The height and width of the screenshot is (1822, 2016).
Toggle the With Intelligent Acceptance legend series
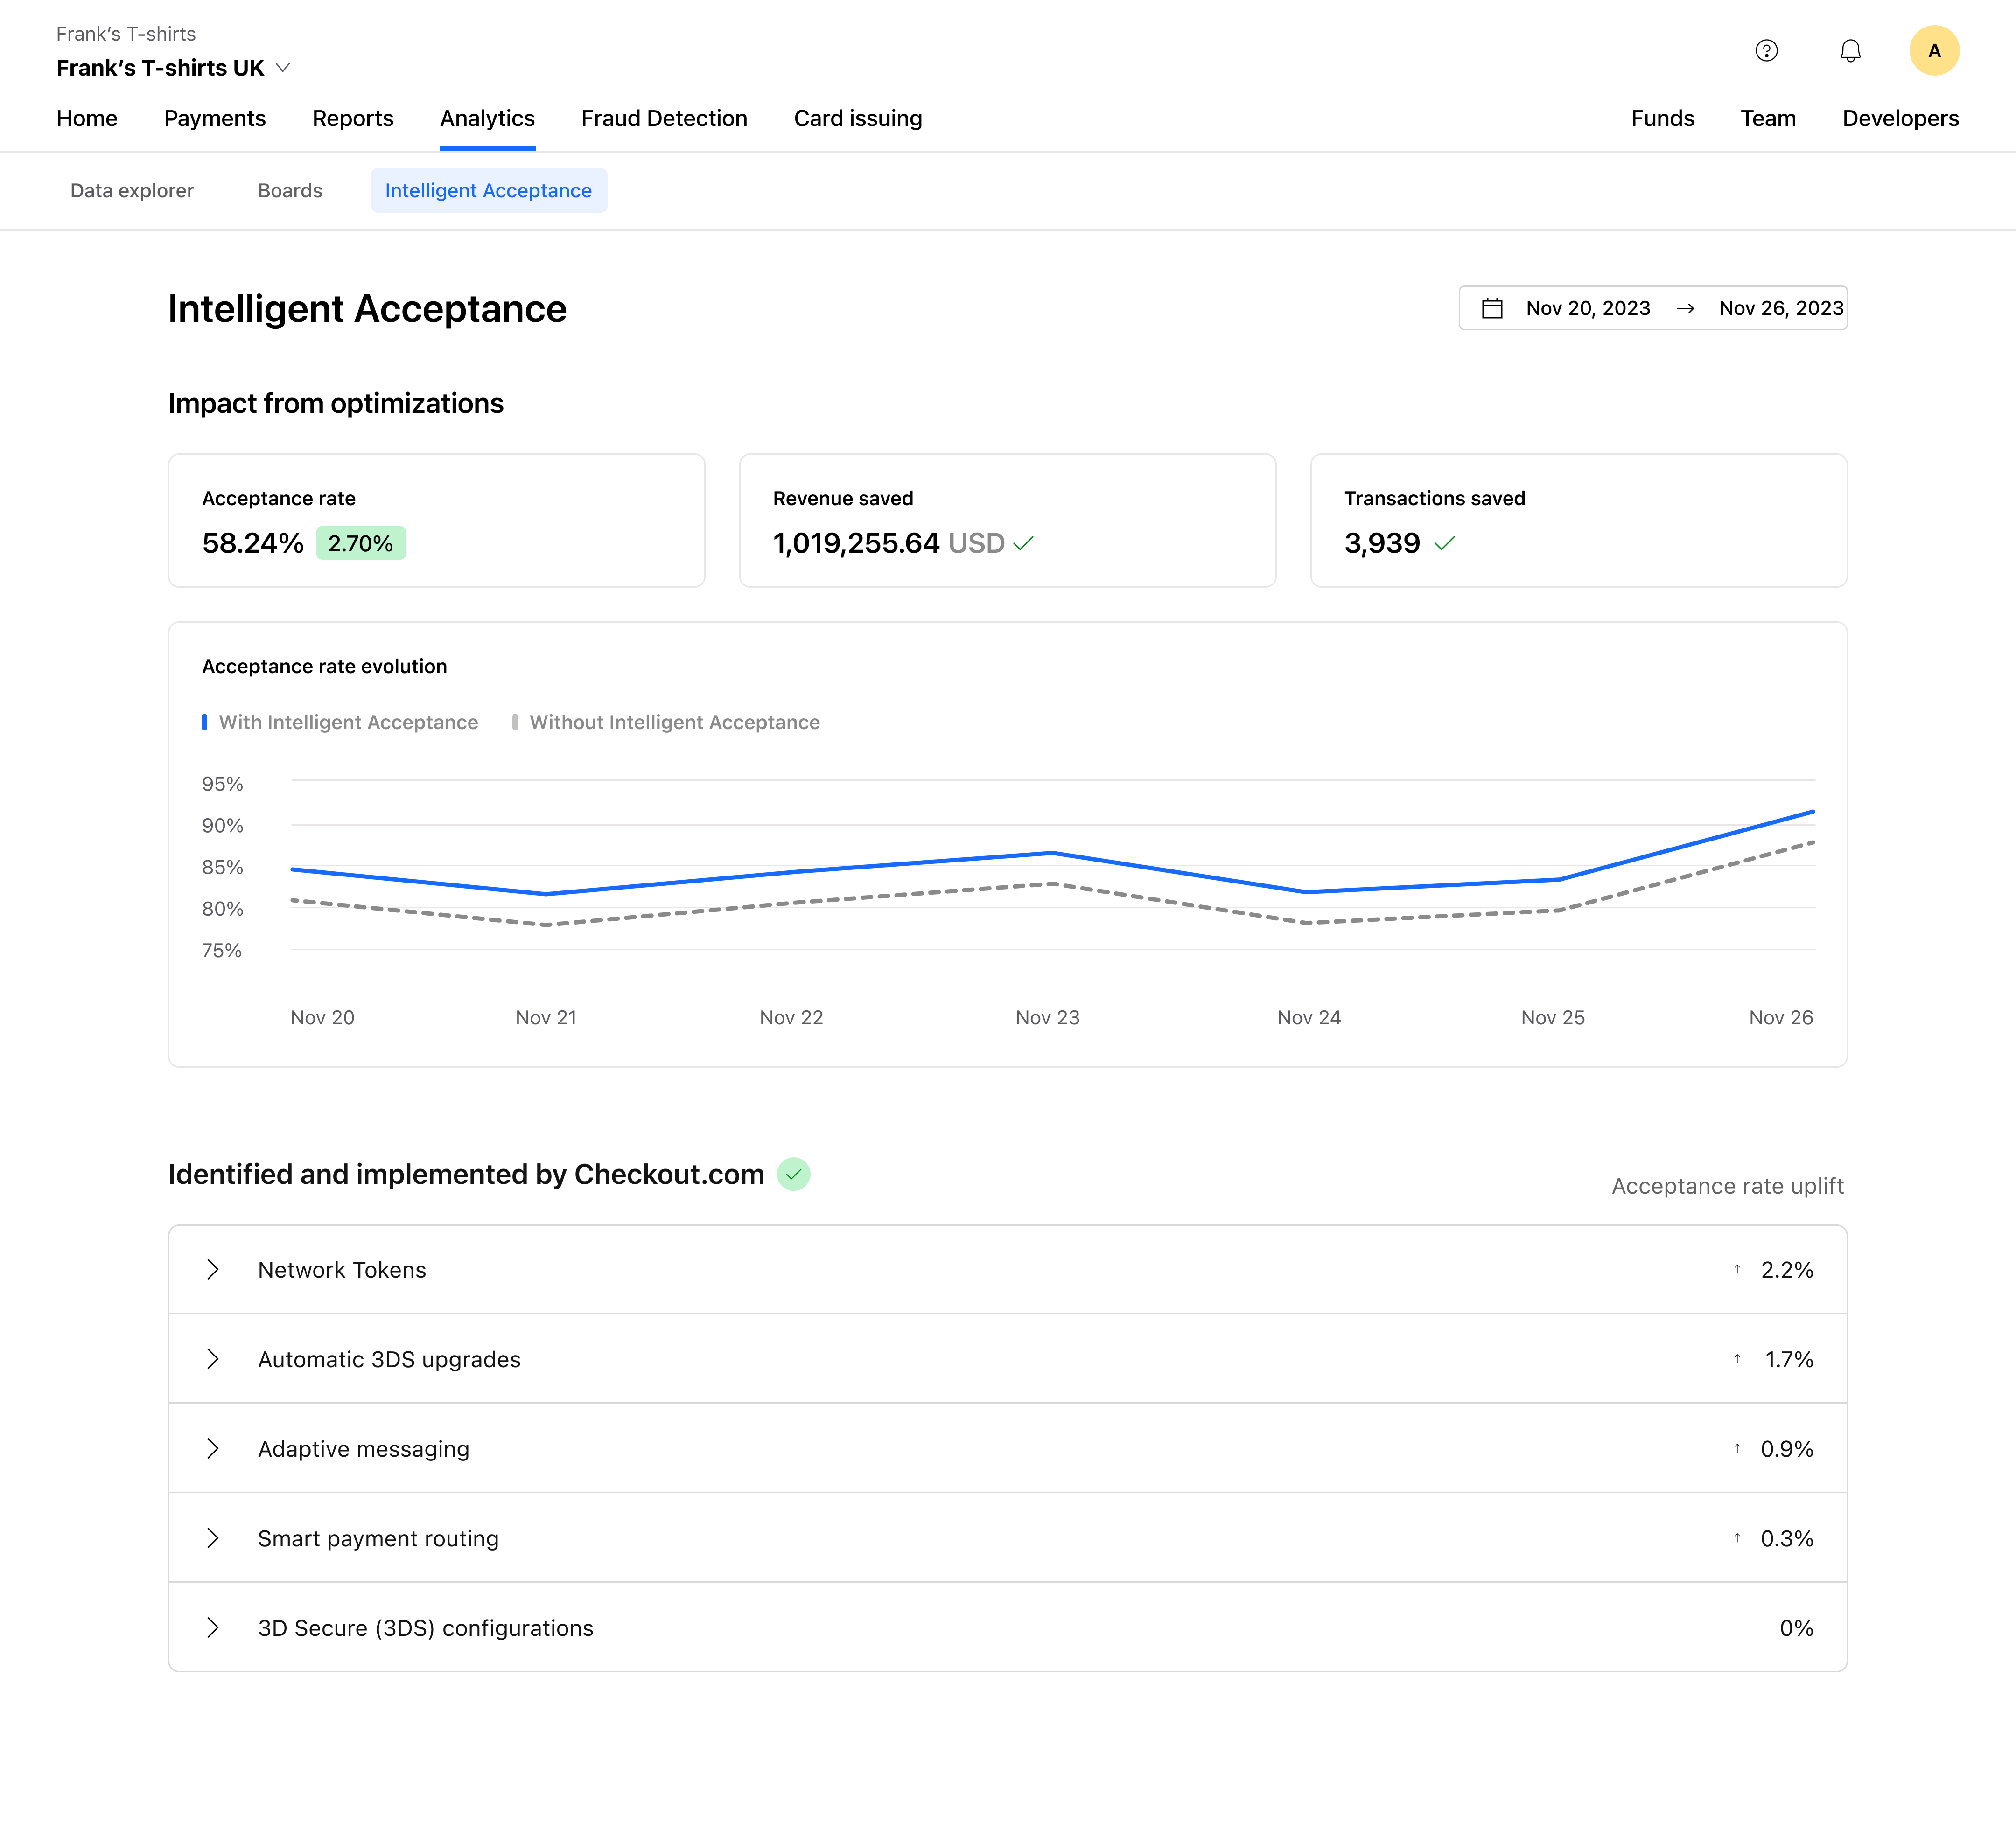[340, 722]
